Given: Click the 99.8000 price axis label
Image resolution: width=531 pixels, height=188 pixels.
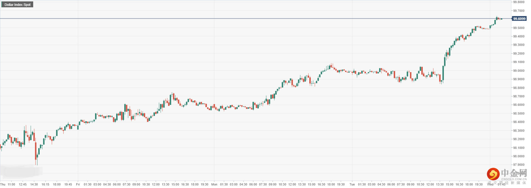Looking at the screenshot, I should pyautogui.click(x=519, y=2).
